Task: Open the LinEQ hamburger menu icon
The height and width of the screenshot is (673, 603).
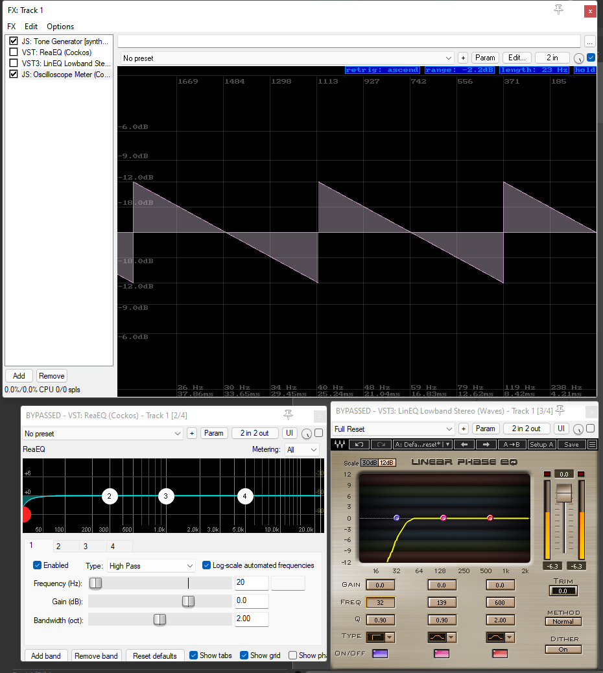Action: pos(592,445)
